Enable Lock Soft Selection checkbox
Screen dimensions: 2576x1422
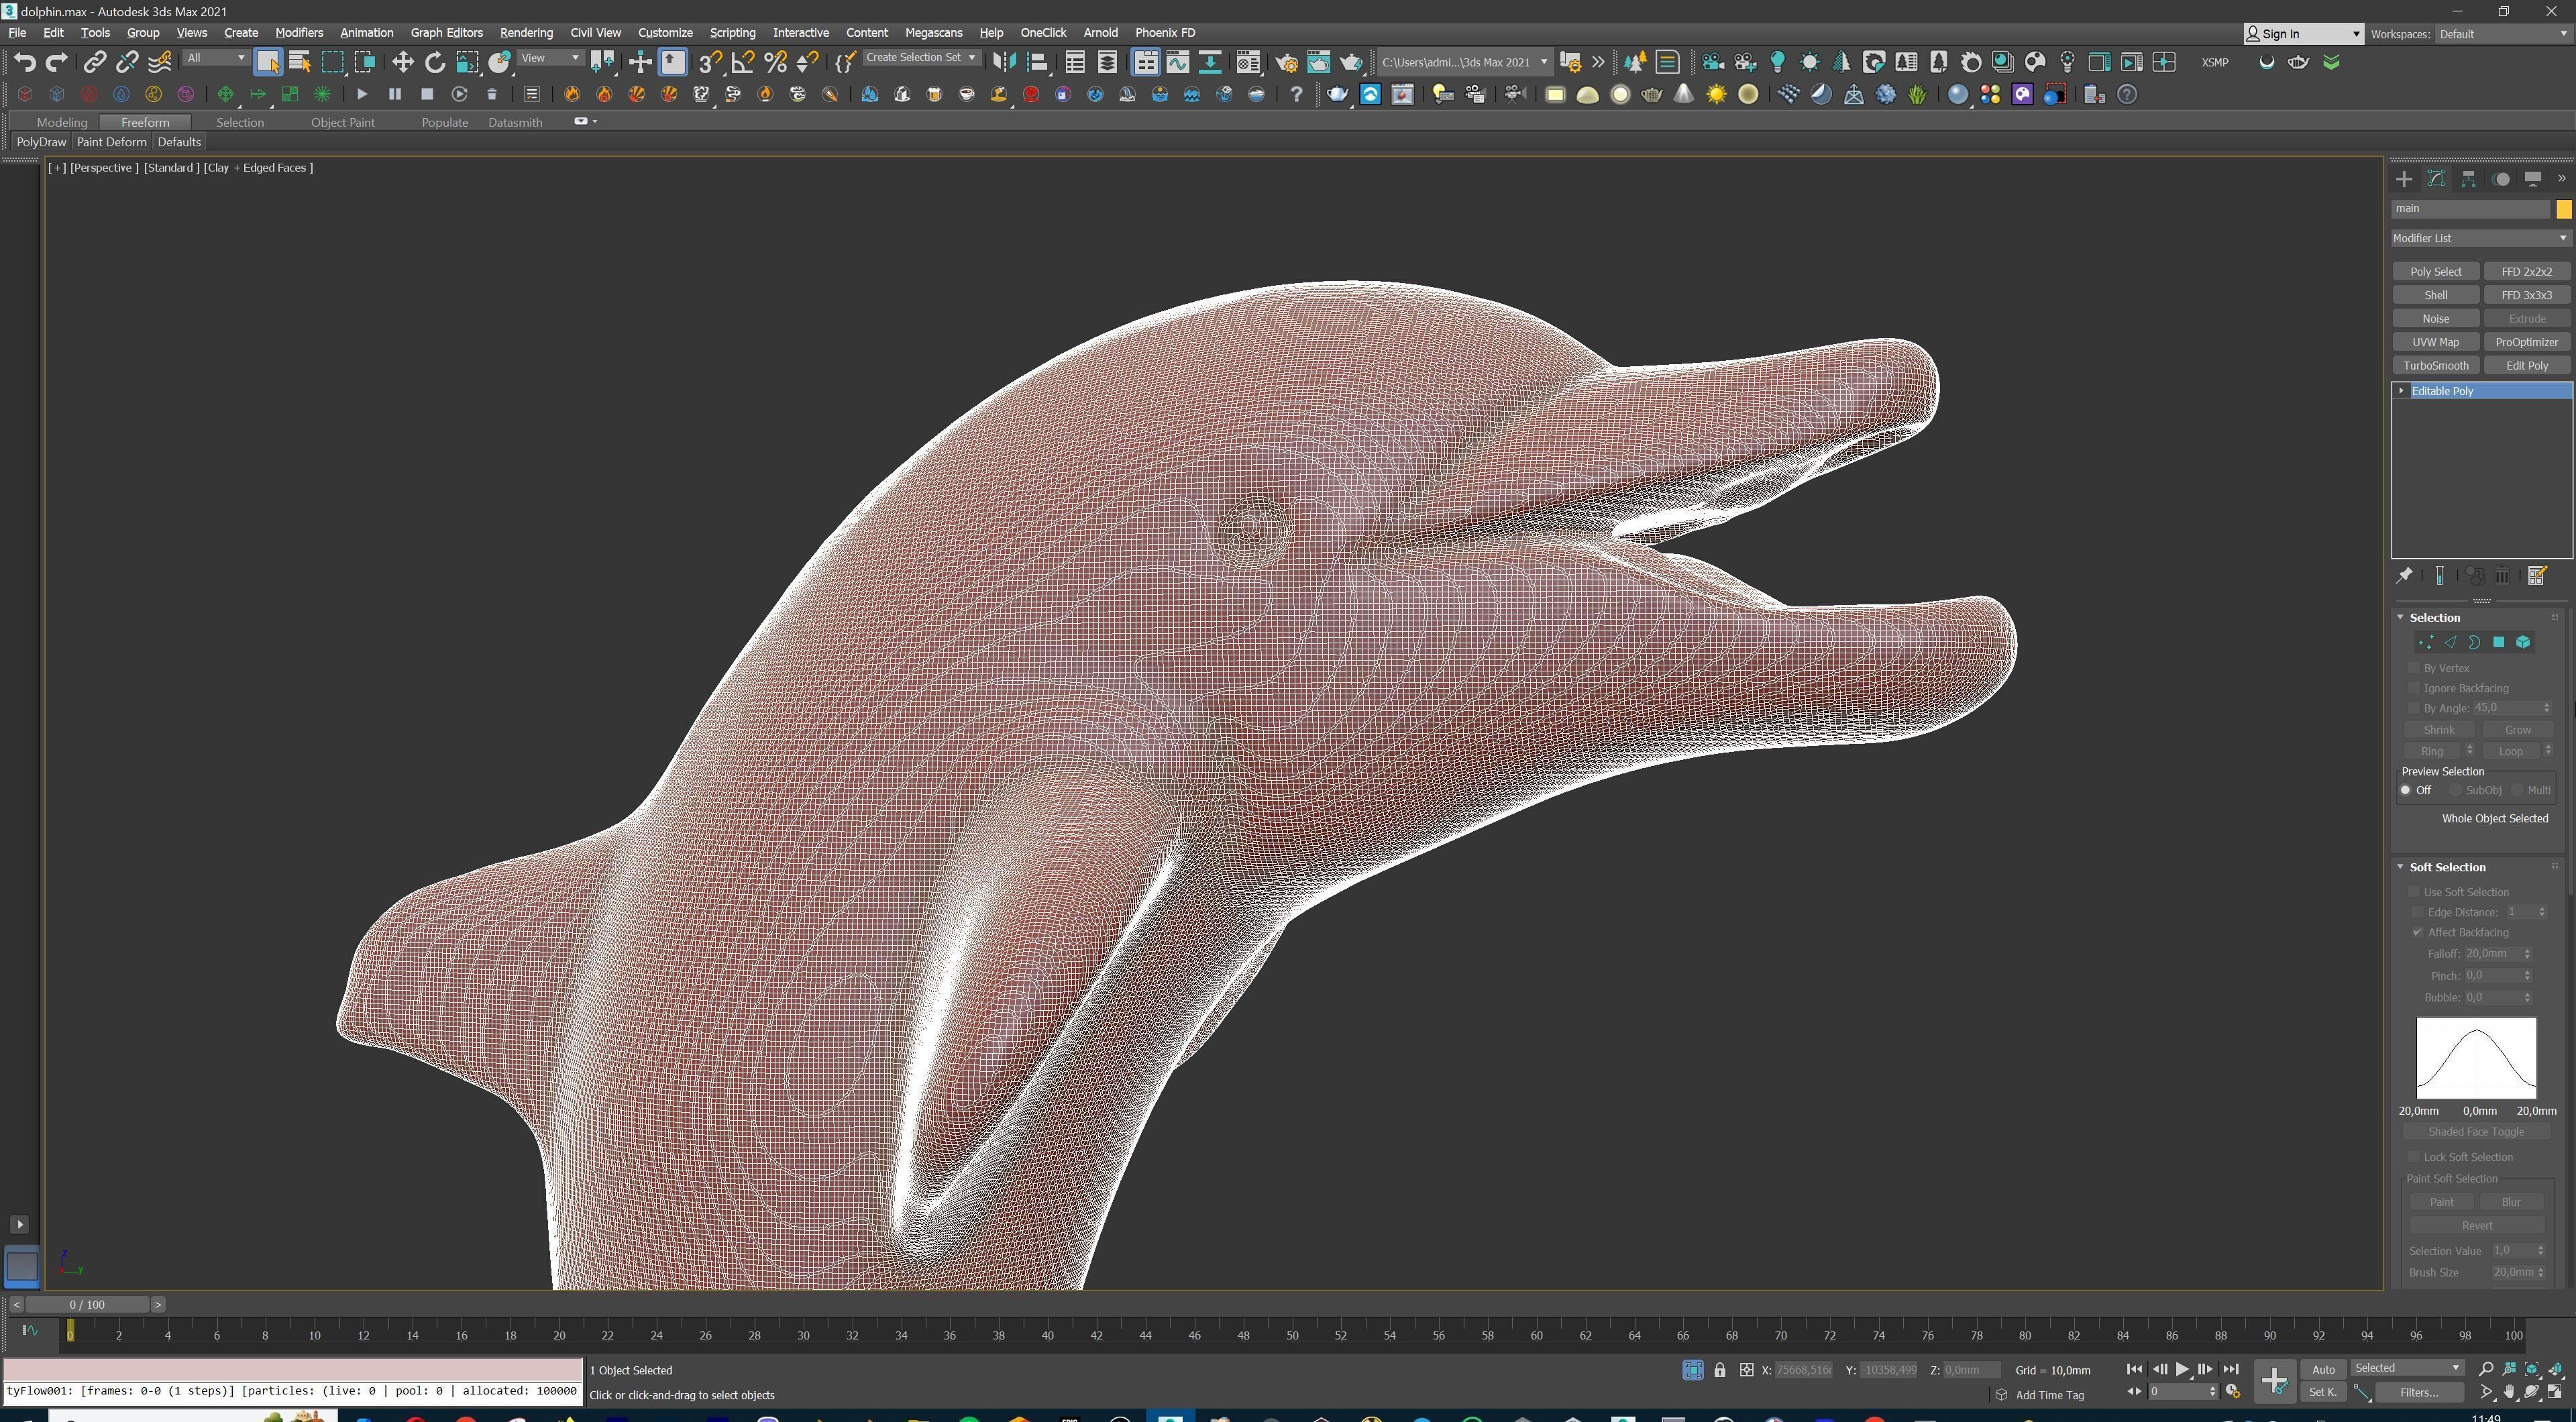(x=2413, y=1156)
